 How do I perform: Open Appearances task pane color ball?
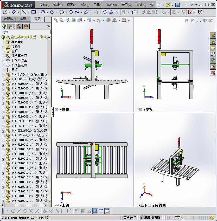213,60
